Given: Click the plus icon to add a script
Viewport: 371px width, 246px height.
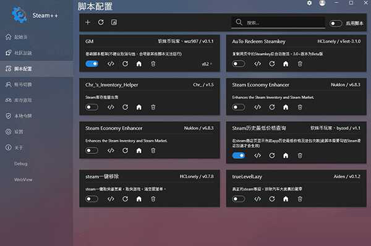Looking at the screenshot, I should tap(88, 22).
